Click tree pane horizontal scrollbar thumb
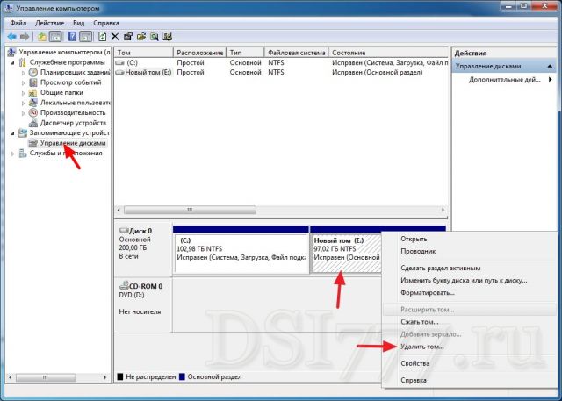The width and height of the screenshot is (562, 401). click(46, 377)
